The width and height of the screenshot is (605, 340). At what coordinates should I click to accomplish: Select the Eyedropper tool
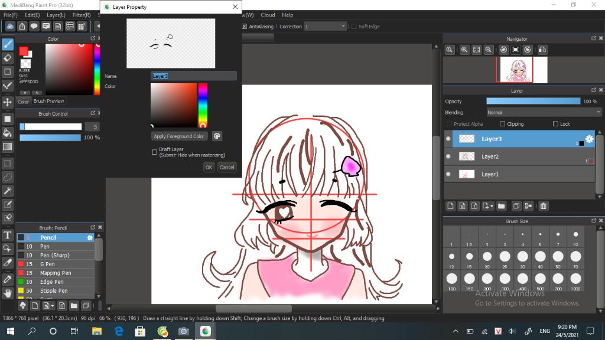point(7,279)
